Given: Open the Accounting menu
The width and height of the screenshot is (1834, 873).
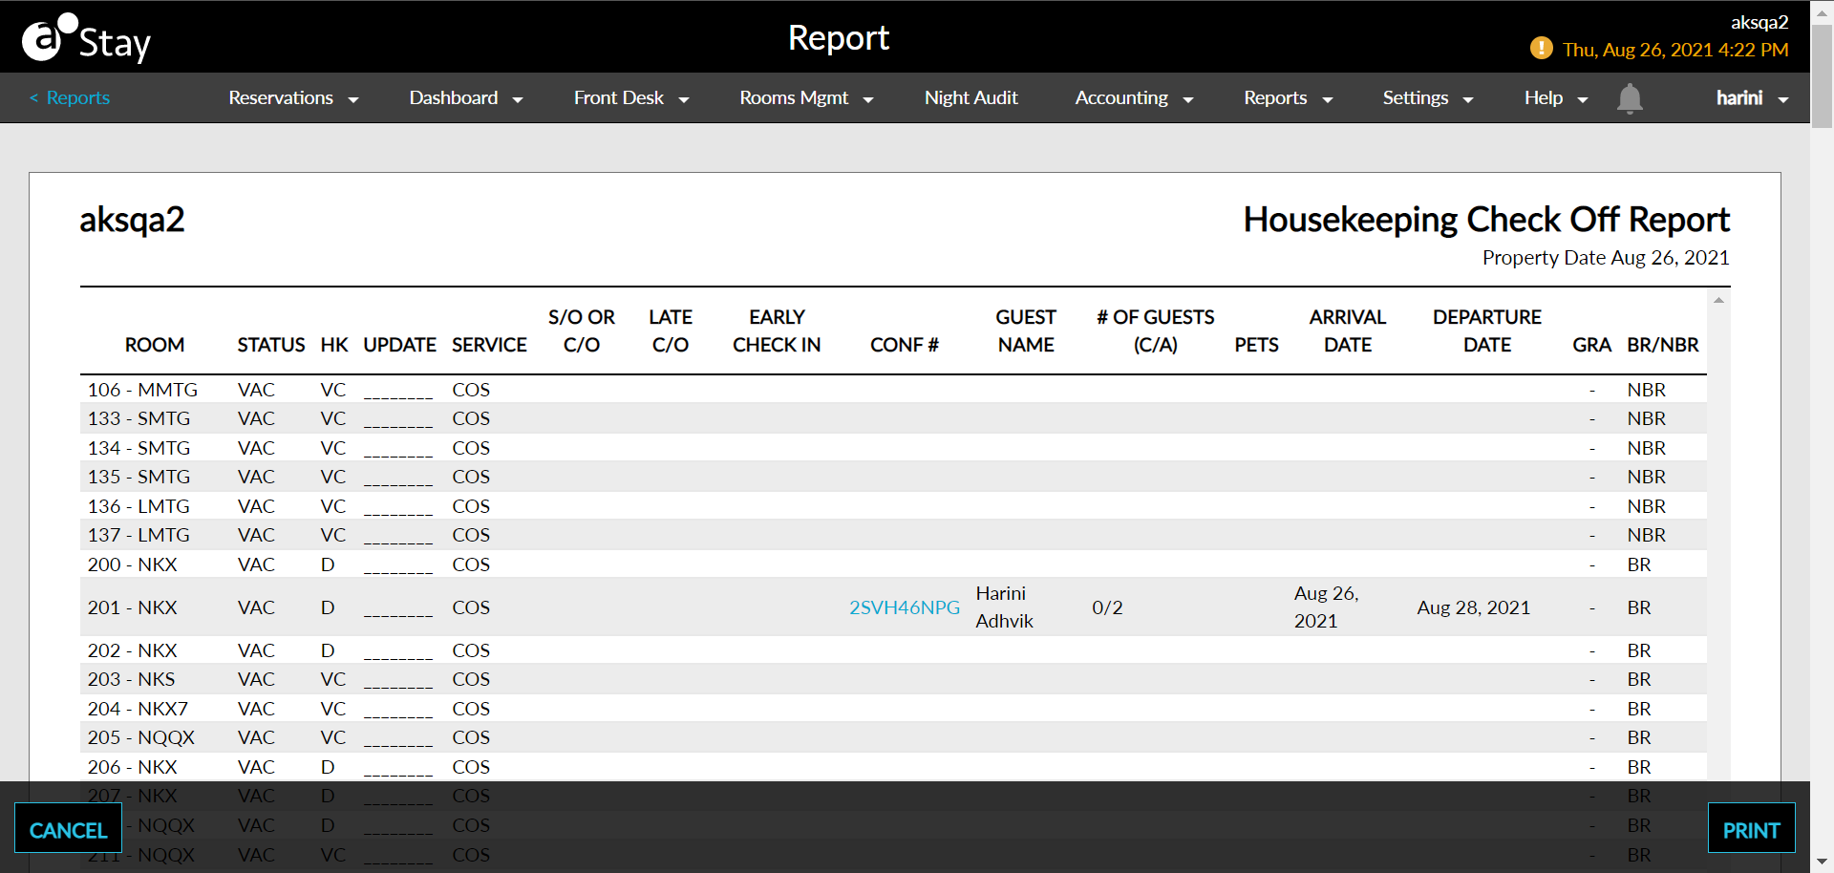Looking at the screenshot, I should 1134,97.
